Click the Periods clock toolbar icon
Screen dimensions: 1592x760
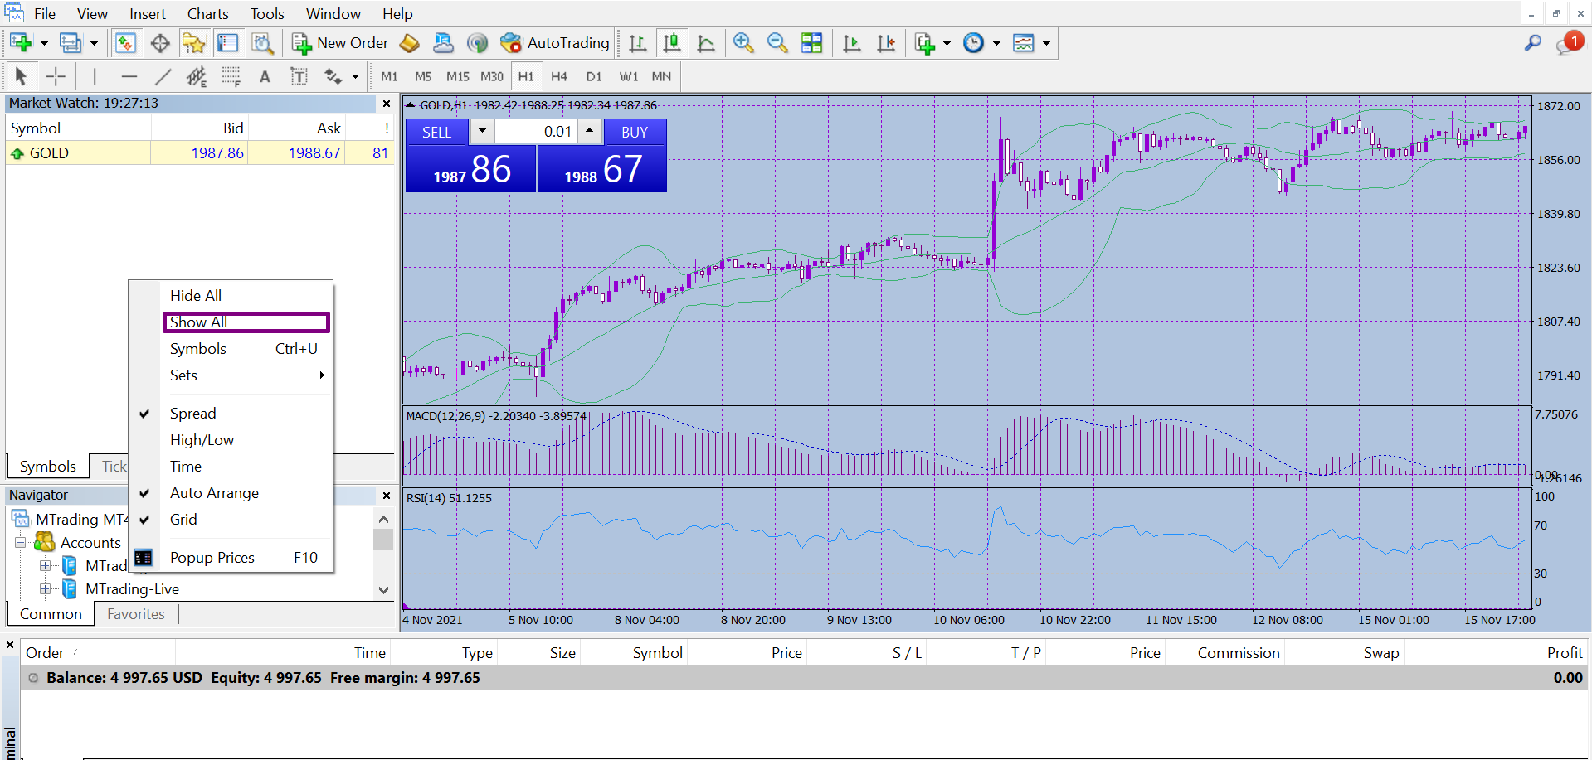tap(973, 43)
